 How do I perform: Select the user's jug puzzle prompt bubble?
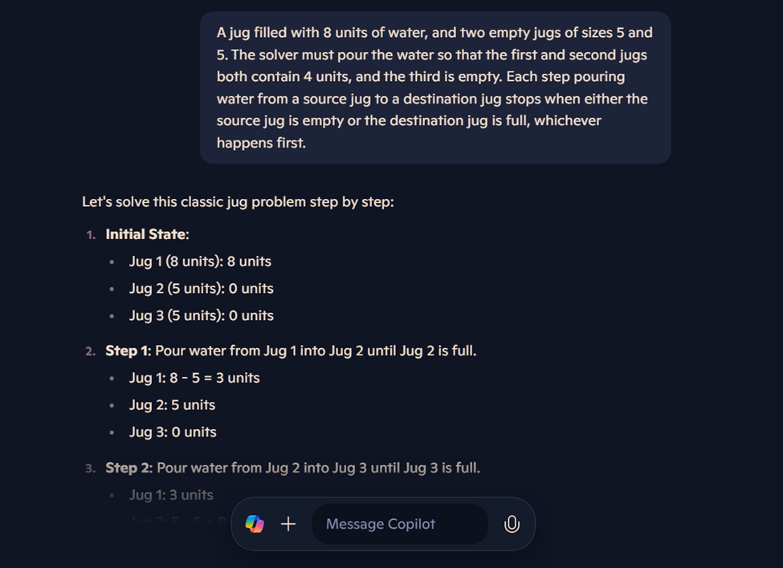pyautogui.click(x=434, y=87)
